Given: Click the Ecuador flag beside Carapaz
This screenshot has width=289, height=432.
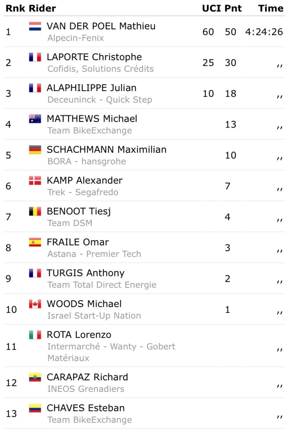Looking at the screenshot, I should click(35, 377).
